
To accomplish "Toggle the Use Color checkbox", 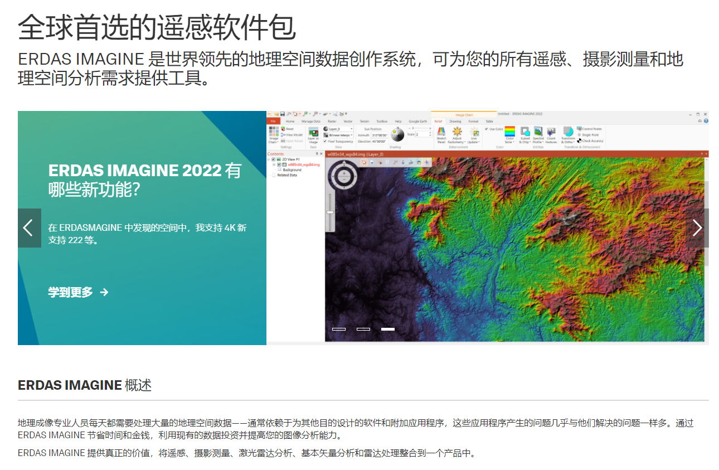I will [487, 129].
